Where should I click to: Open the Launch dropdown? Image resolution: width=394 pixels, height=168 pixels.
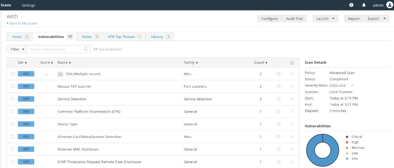[x=325, y=18]
